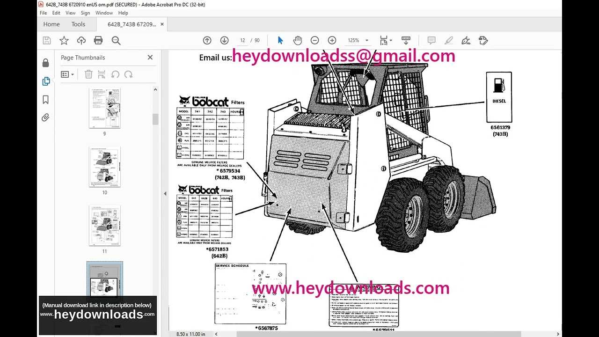Click the send/stamp tool icon
Image resolution: width=599 pixels, height=337 pixels.
click(483, 41)
